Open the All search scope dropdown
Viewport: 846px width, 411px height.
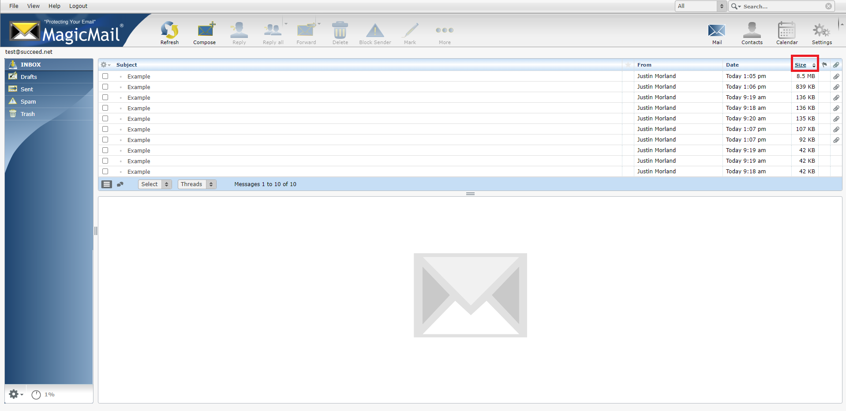[701, 6]
